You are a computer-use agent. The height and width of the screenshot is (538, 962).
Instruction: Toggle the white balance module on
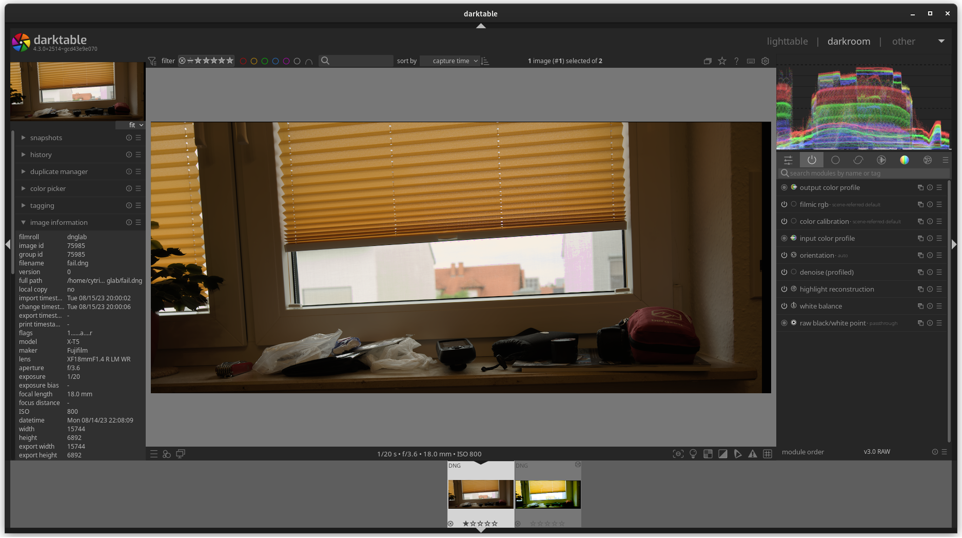click(784, 306)
